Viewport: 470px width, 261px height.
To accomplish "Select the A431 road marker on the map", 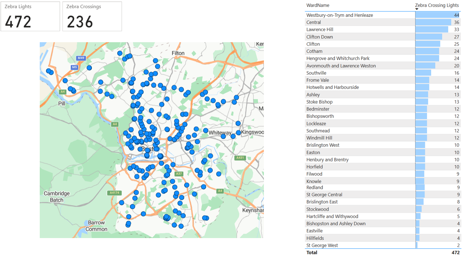I will coord(240,158).
